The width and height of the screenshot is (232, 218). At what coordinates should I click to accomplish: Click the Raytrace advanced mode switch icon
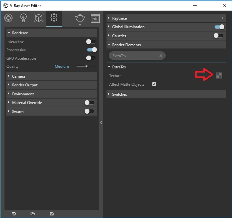221,18
